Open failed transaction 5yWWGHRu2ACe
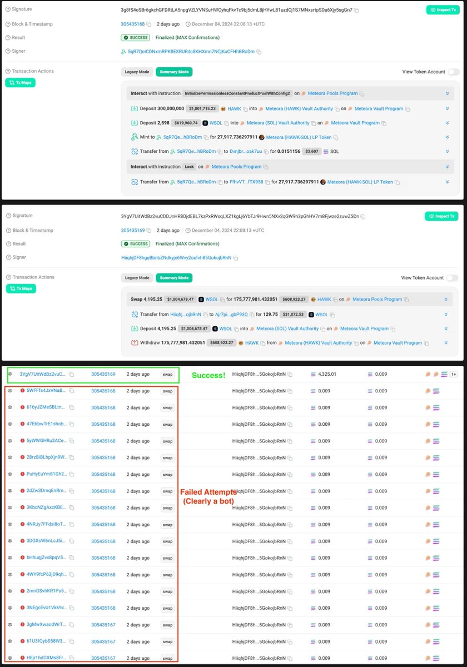This screenshot has height=667, width=467. coord(47,441)
